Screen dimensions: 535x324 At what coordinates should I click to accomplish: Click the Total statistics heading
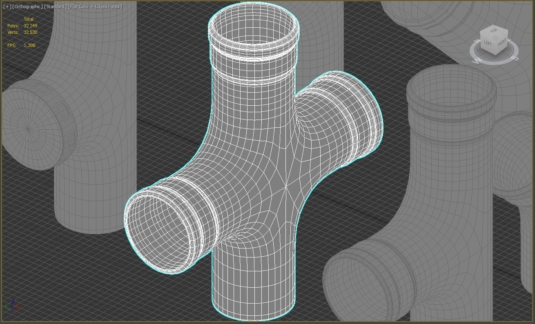[29, 19]
